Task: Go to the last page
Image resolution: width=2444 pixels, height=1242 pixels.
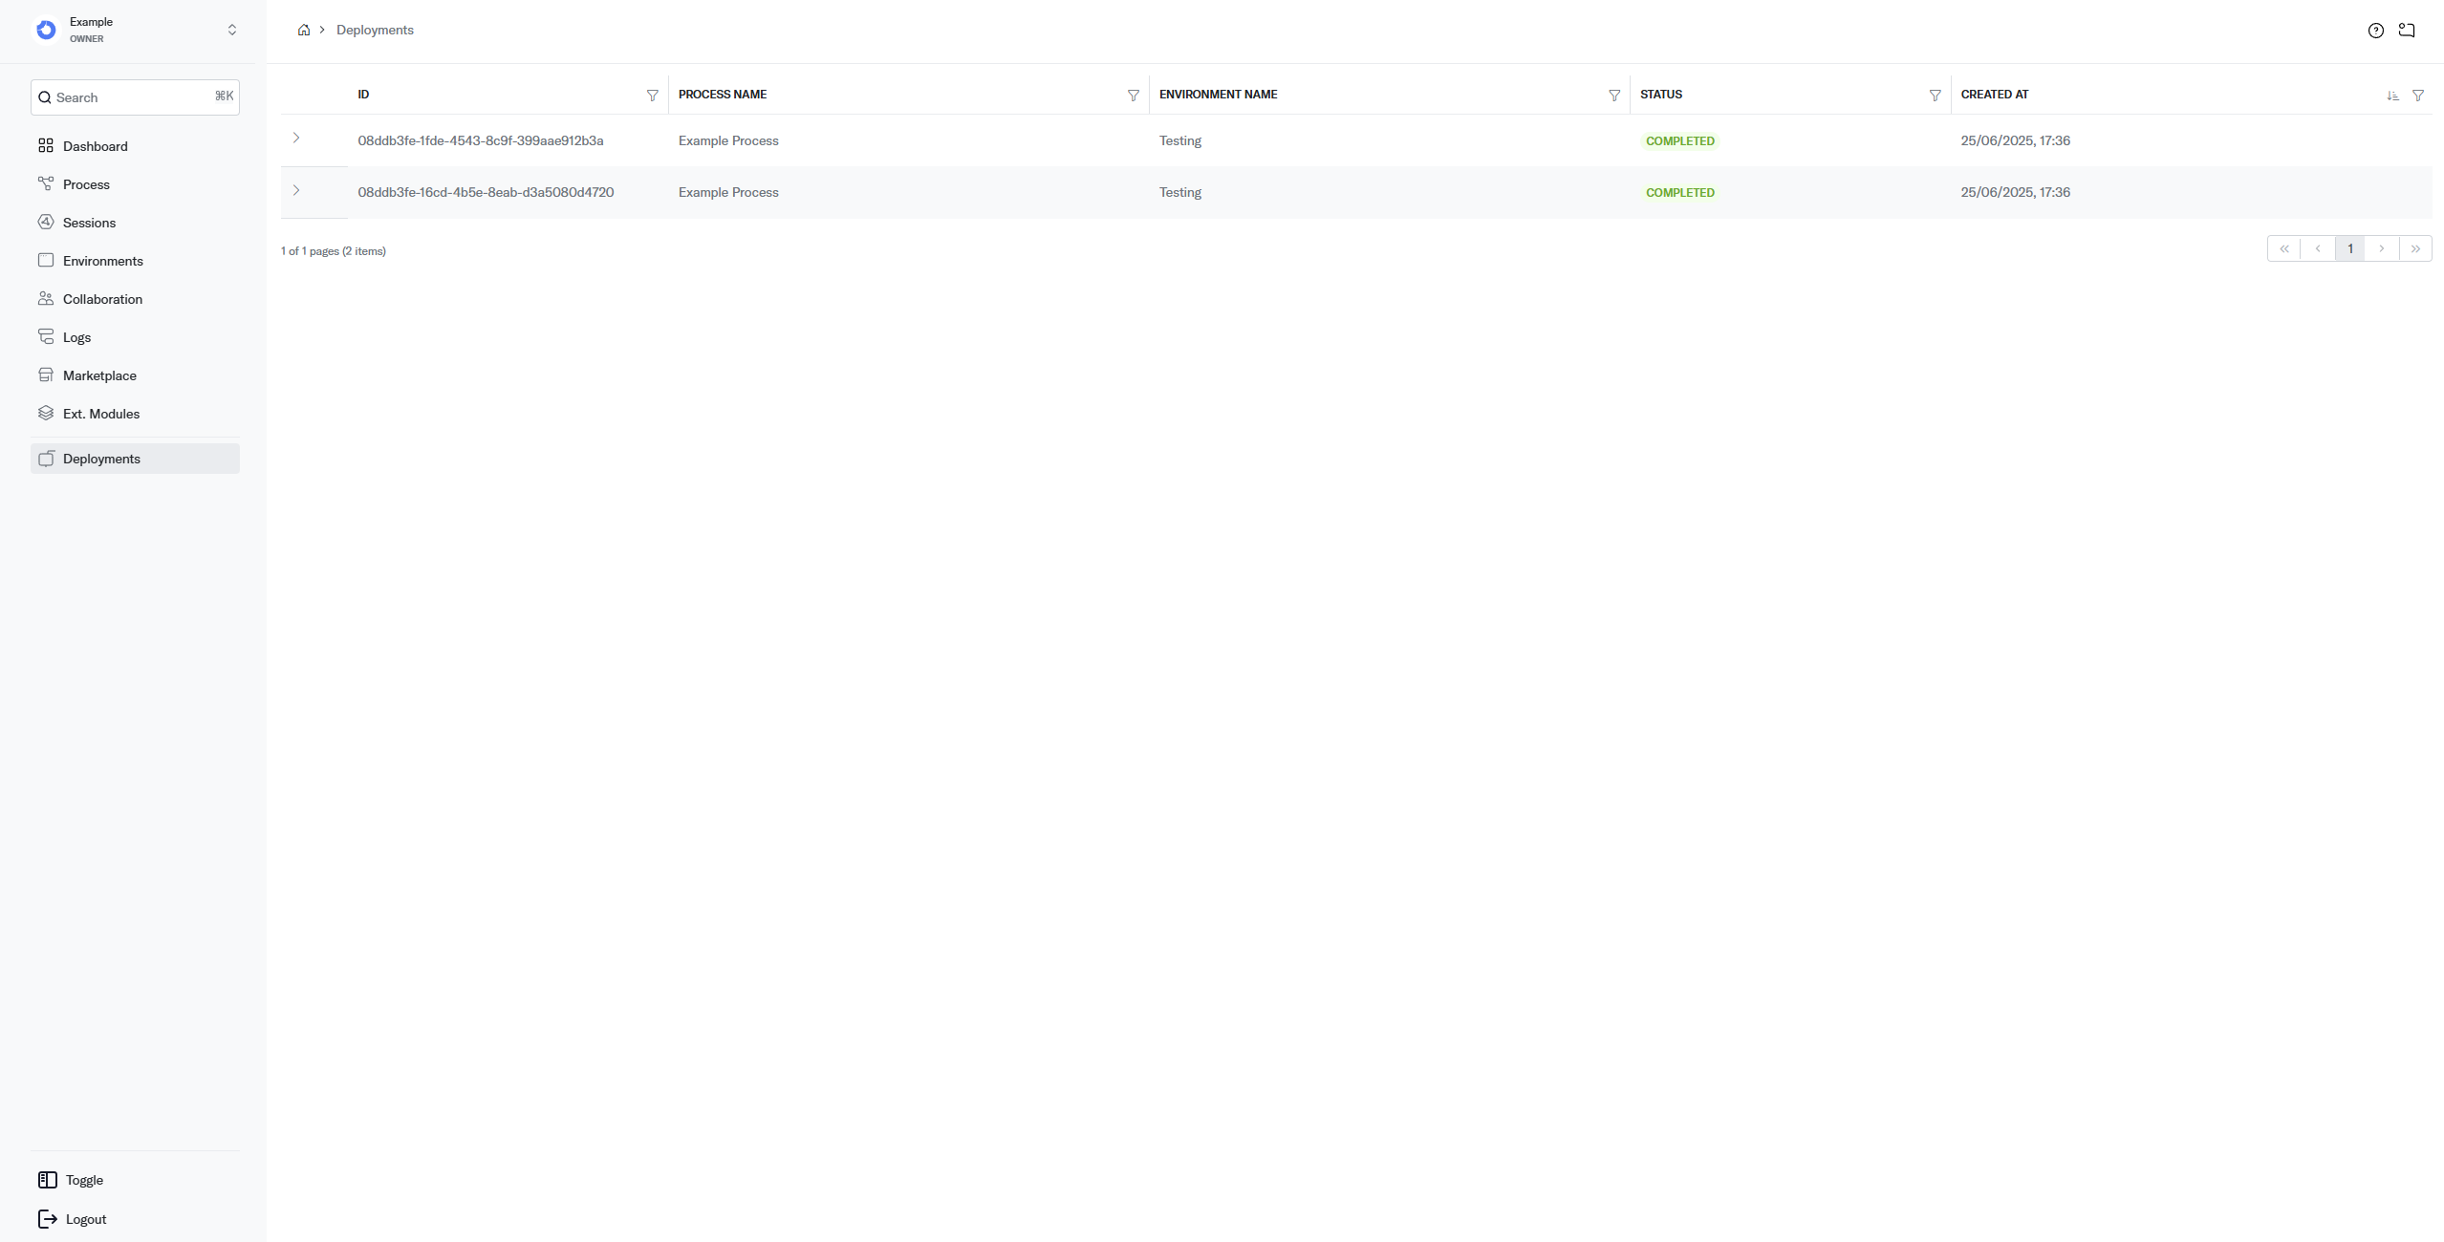Action: click(2415, 248)
